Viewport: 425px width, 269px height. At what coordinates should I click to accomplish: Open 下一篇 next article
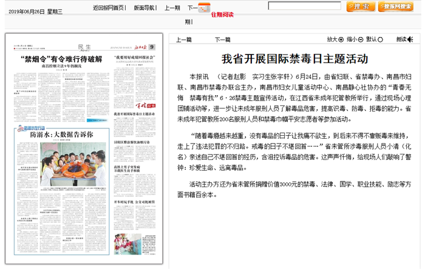tap(223, 40)
